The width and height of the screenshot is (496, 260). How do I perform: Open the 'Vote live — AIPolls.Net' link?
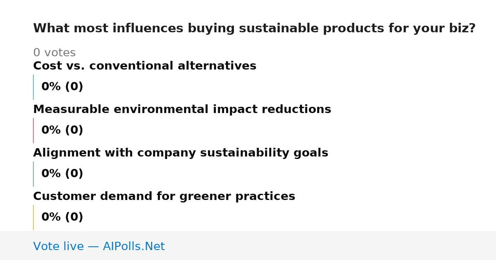coord(99,247)
